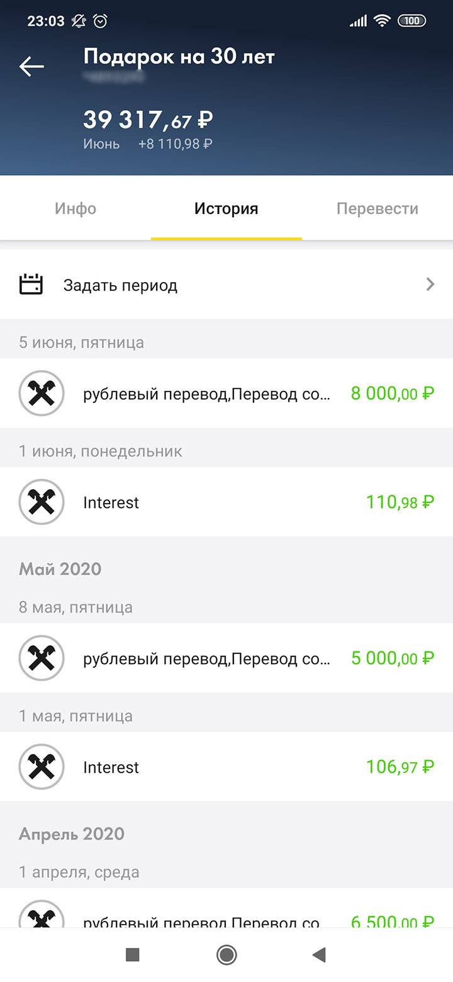This screenshot has width=453, height=982.
Task: Tap the back arrow in header
Action: pyautogui.click(x=31, y=66)
